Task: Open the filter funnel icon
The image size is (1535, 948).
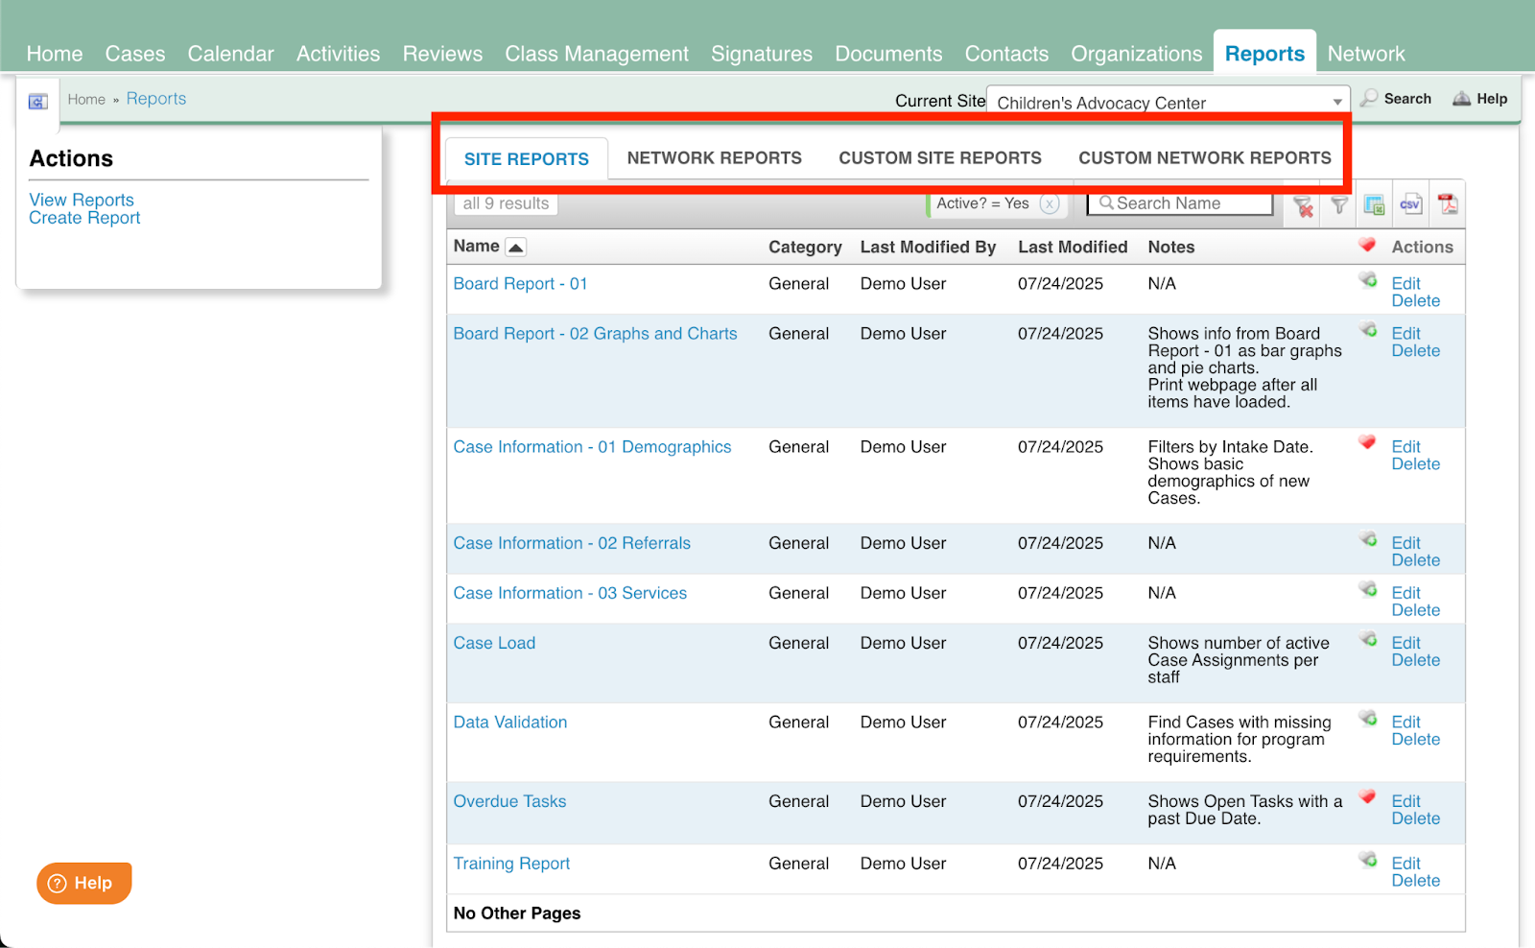Action: tap(1339, 204)
